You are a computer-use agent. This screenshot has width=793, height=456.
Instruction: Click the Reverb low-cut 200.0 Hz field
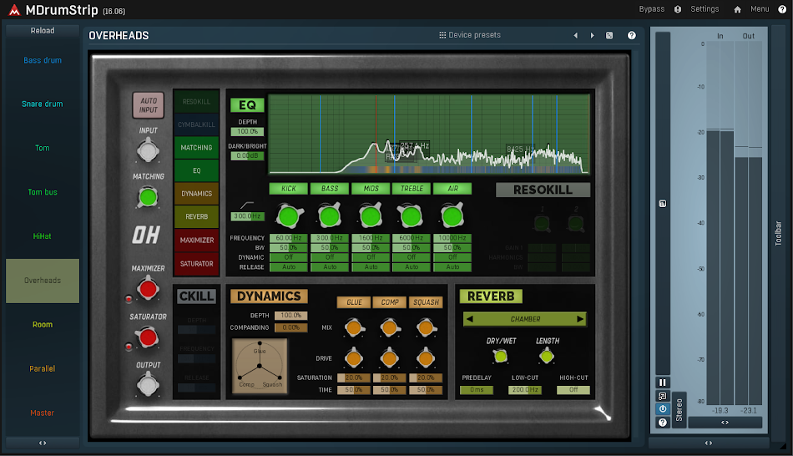pyautogui.click(x=525, y=390)
